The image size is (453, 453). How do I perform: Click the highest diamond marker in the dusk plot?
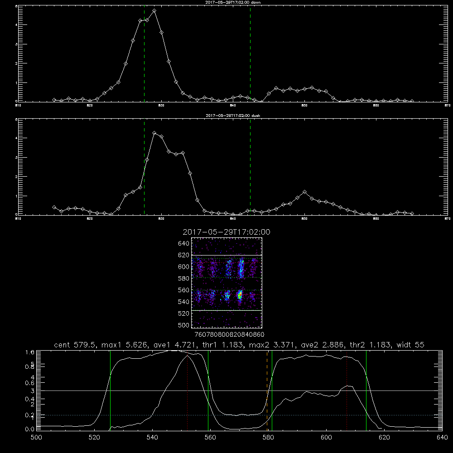tap(154, 133)
